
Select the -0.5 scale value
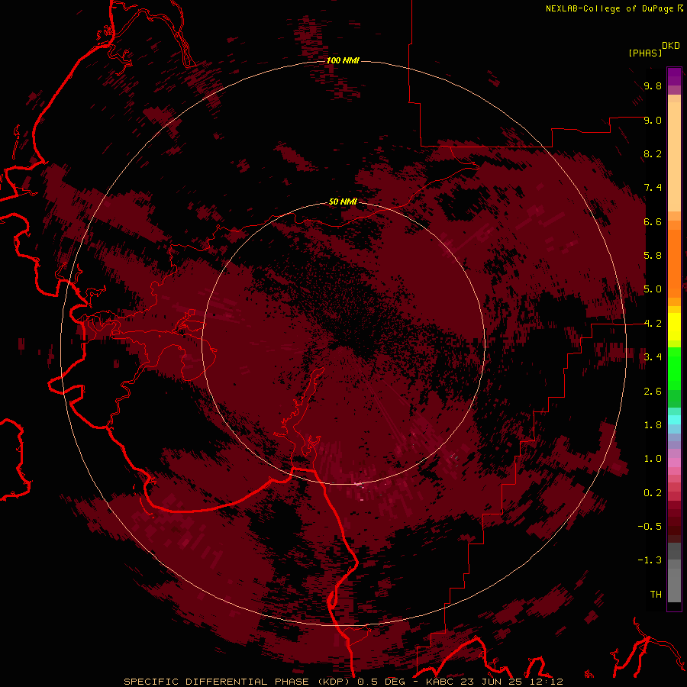pyautogui.click(x=650, y=527)
